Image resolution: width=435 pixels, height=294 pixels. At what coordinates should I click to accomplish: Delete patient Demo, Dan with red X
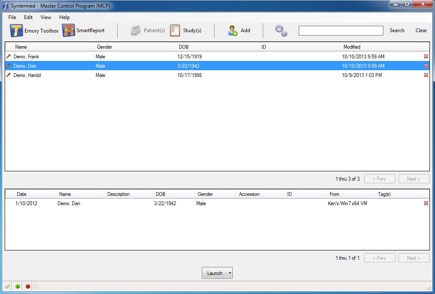(426, 66)
